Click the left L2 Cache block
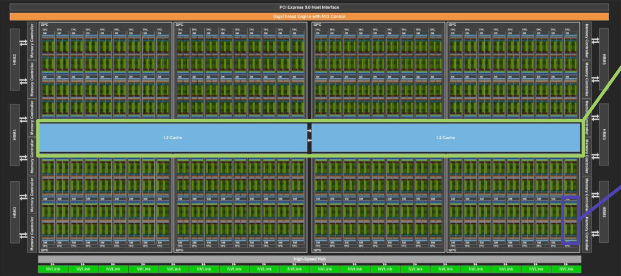The height and width of the screenshot is (276, 621). click(173, 138)
